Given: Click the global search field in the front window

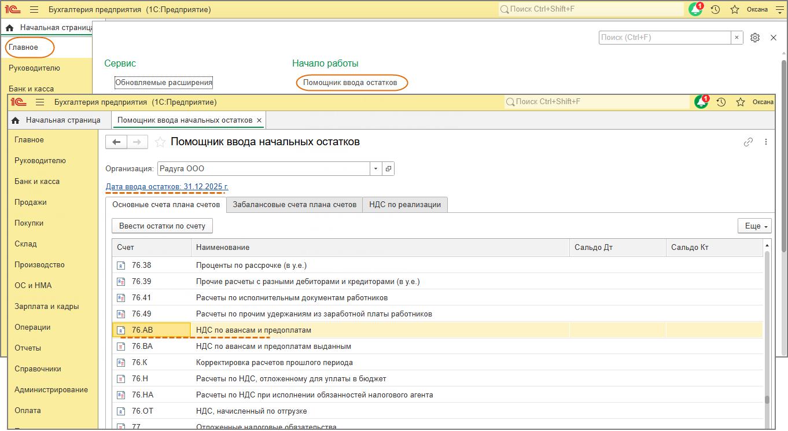Looking at the screenshot, I should (x=597, y=102).
